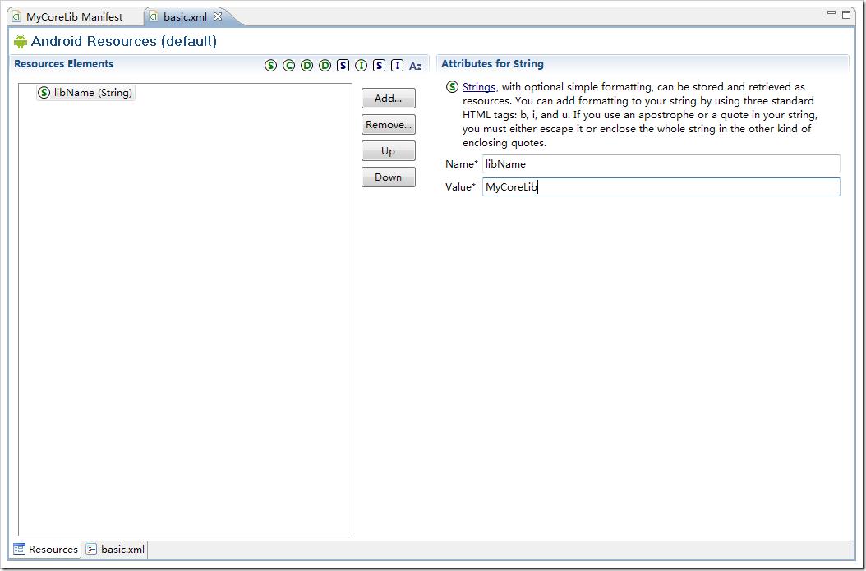Click the Resources Elements section header
The image size is (866, 571).
(x=63, y=63)
